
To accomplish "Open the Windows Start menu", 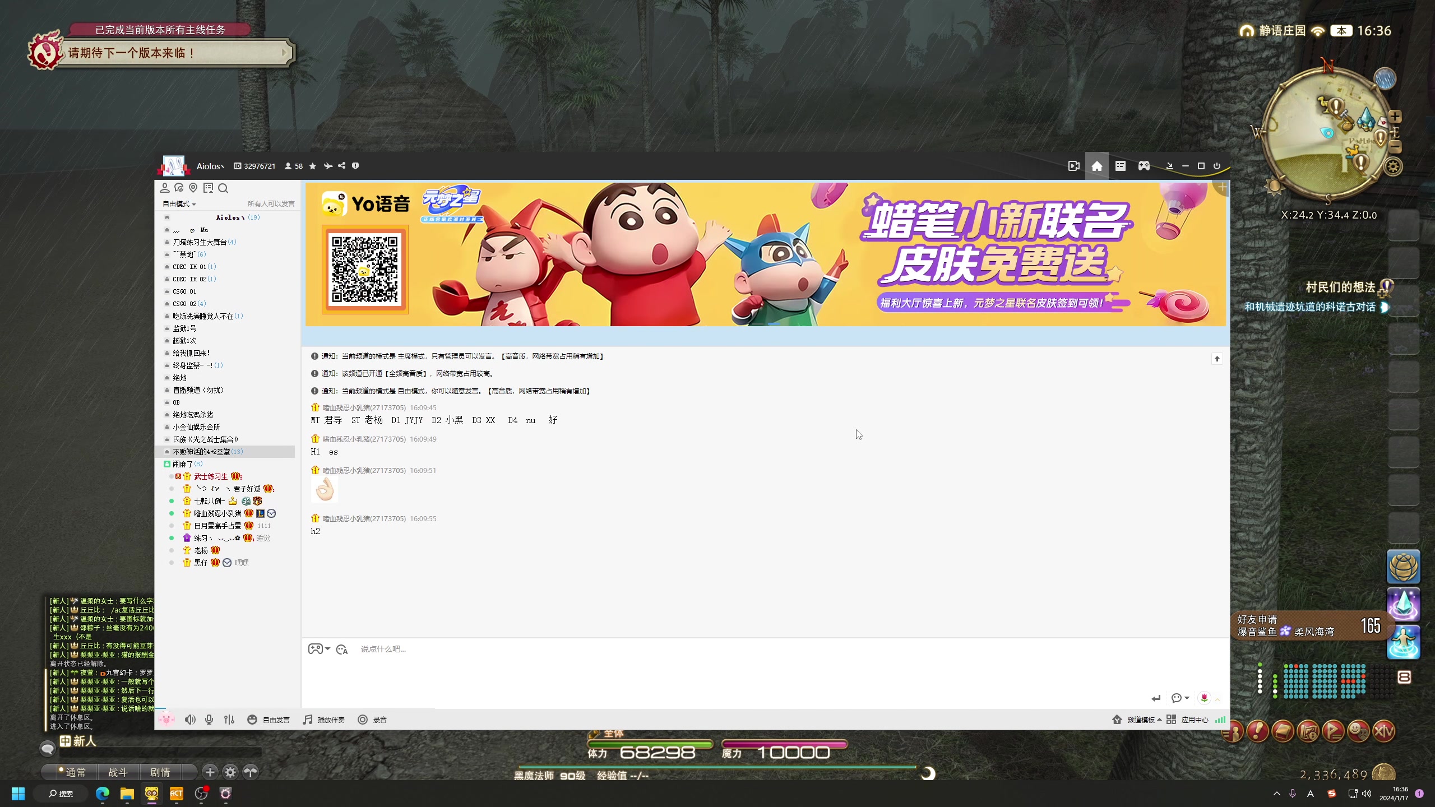I will coord(18,794).
